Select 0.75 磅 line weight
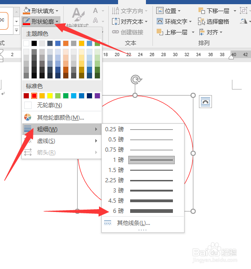The height and width of the screenshot is (269, 251). click(143, 150)
